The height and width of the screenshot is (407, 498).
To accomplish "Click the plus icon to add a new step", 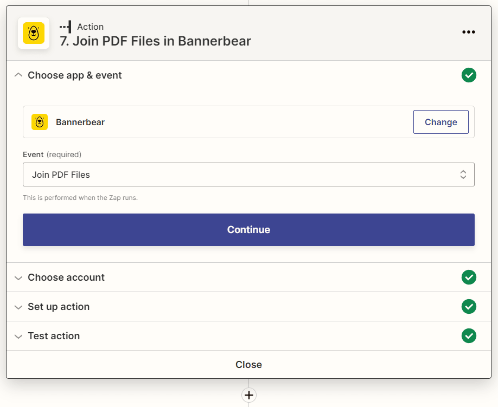I will tap(248, 395).
